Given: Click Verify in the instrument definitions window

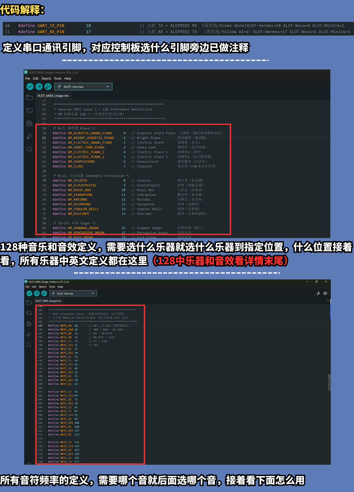Looking at the screenshot, I should 30,87.
